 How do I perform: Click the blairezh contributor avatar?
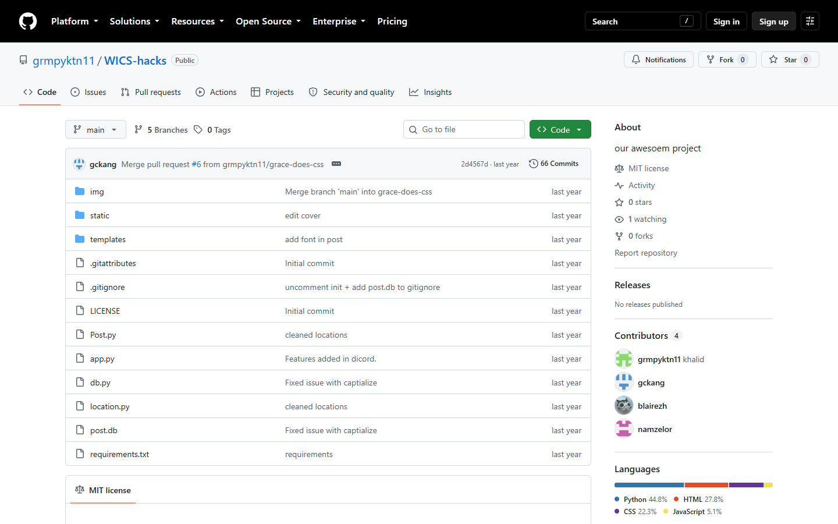(624, 406)
